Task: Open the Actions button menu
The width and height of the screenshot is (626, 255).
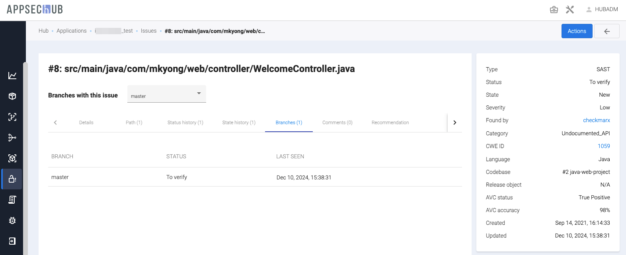Action: (577, 31)
